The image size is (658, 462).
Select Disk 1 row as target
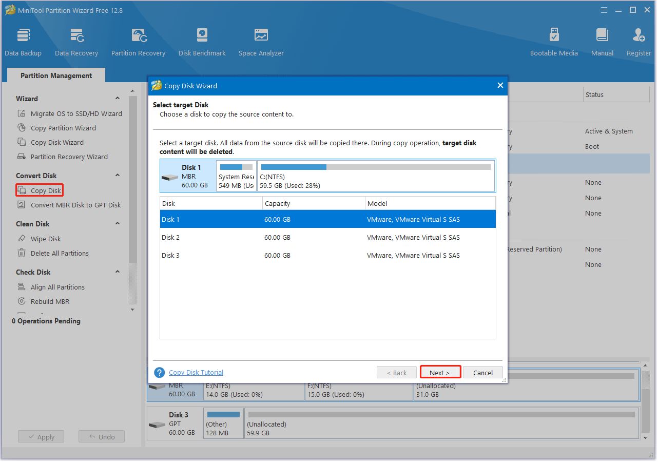pyautogui.click(x=328, y=220)
